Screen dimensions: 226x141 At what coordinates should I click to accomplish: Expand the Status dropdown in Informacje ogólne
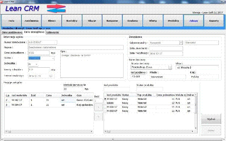coord(53,58)
